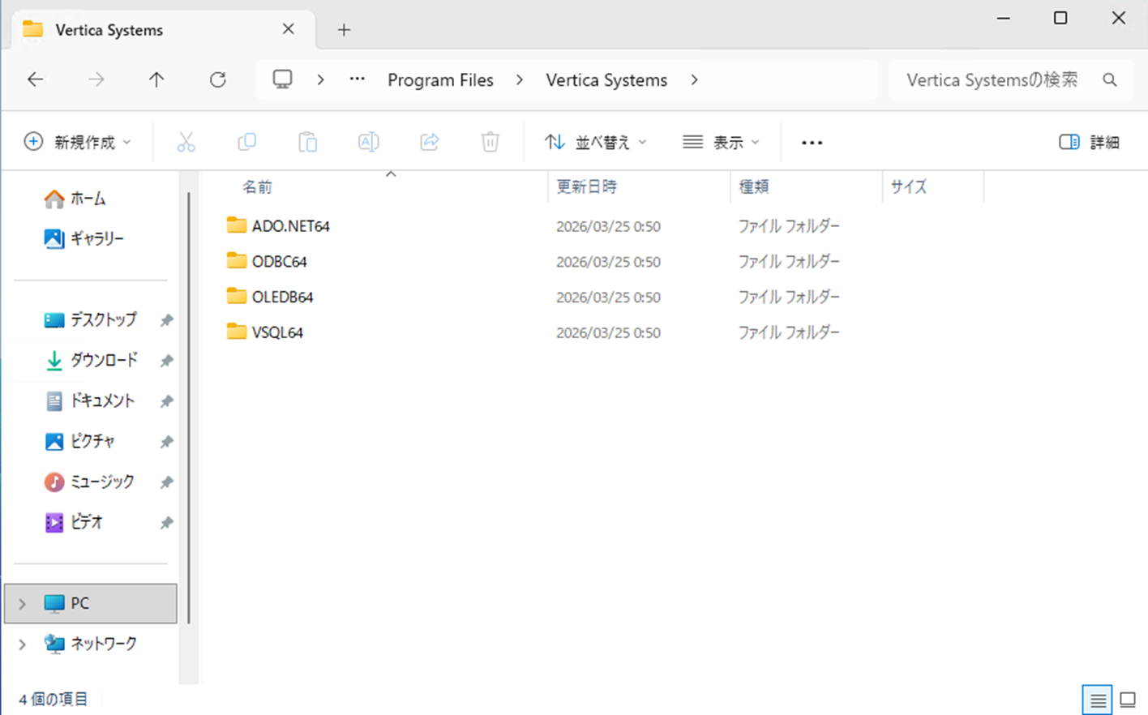Click the Cut scissors icon
This screenshot has height=715, width=1148.
(x=186, y=143)
